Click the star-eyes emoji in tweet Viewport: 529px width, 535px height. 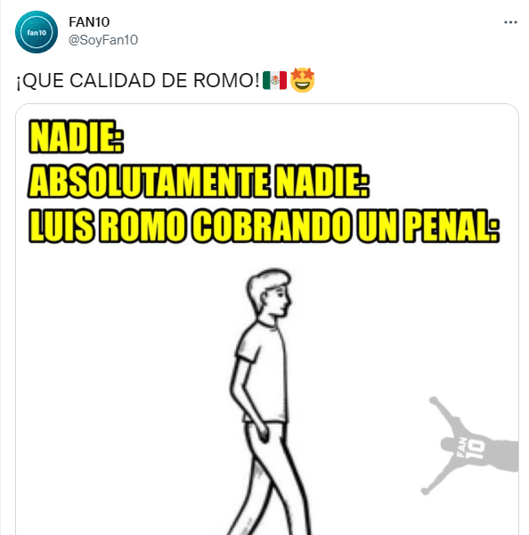point(302,80)
